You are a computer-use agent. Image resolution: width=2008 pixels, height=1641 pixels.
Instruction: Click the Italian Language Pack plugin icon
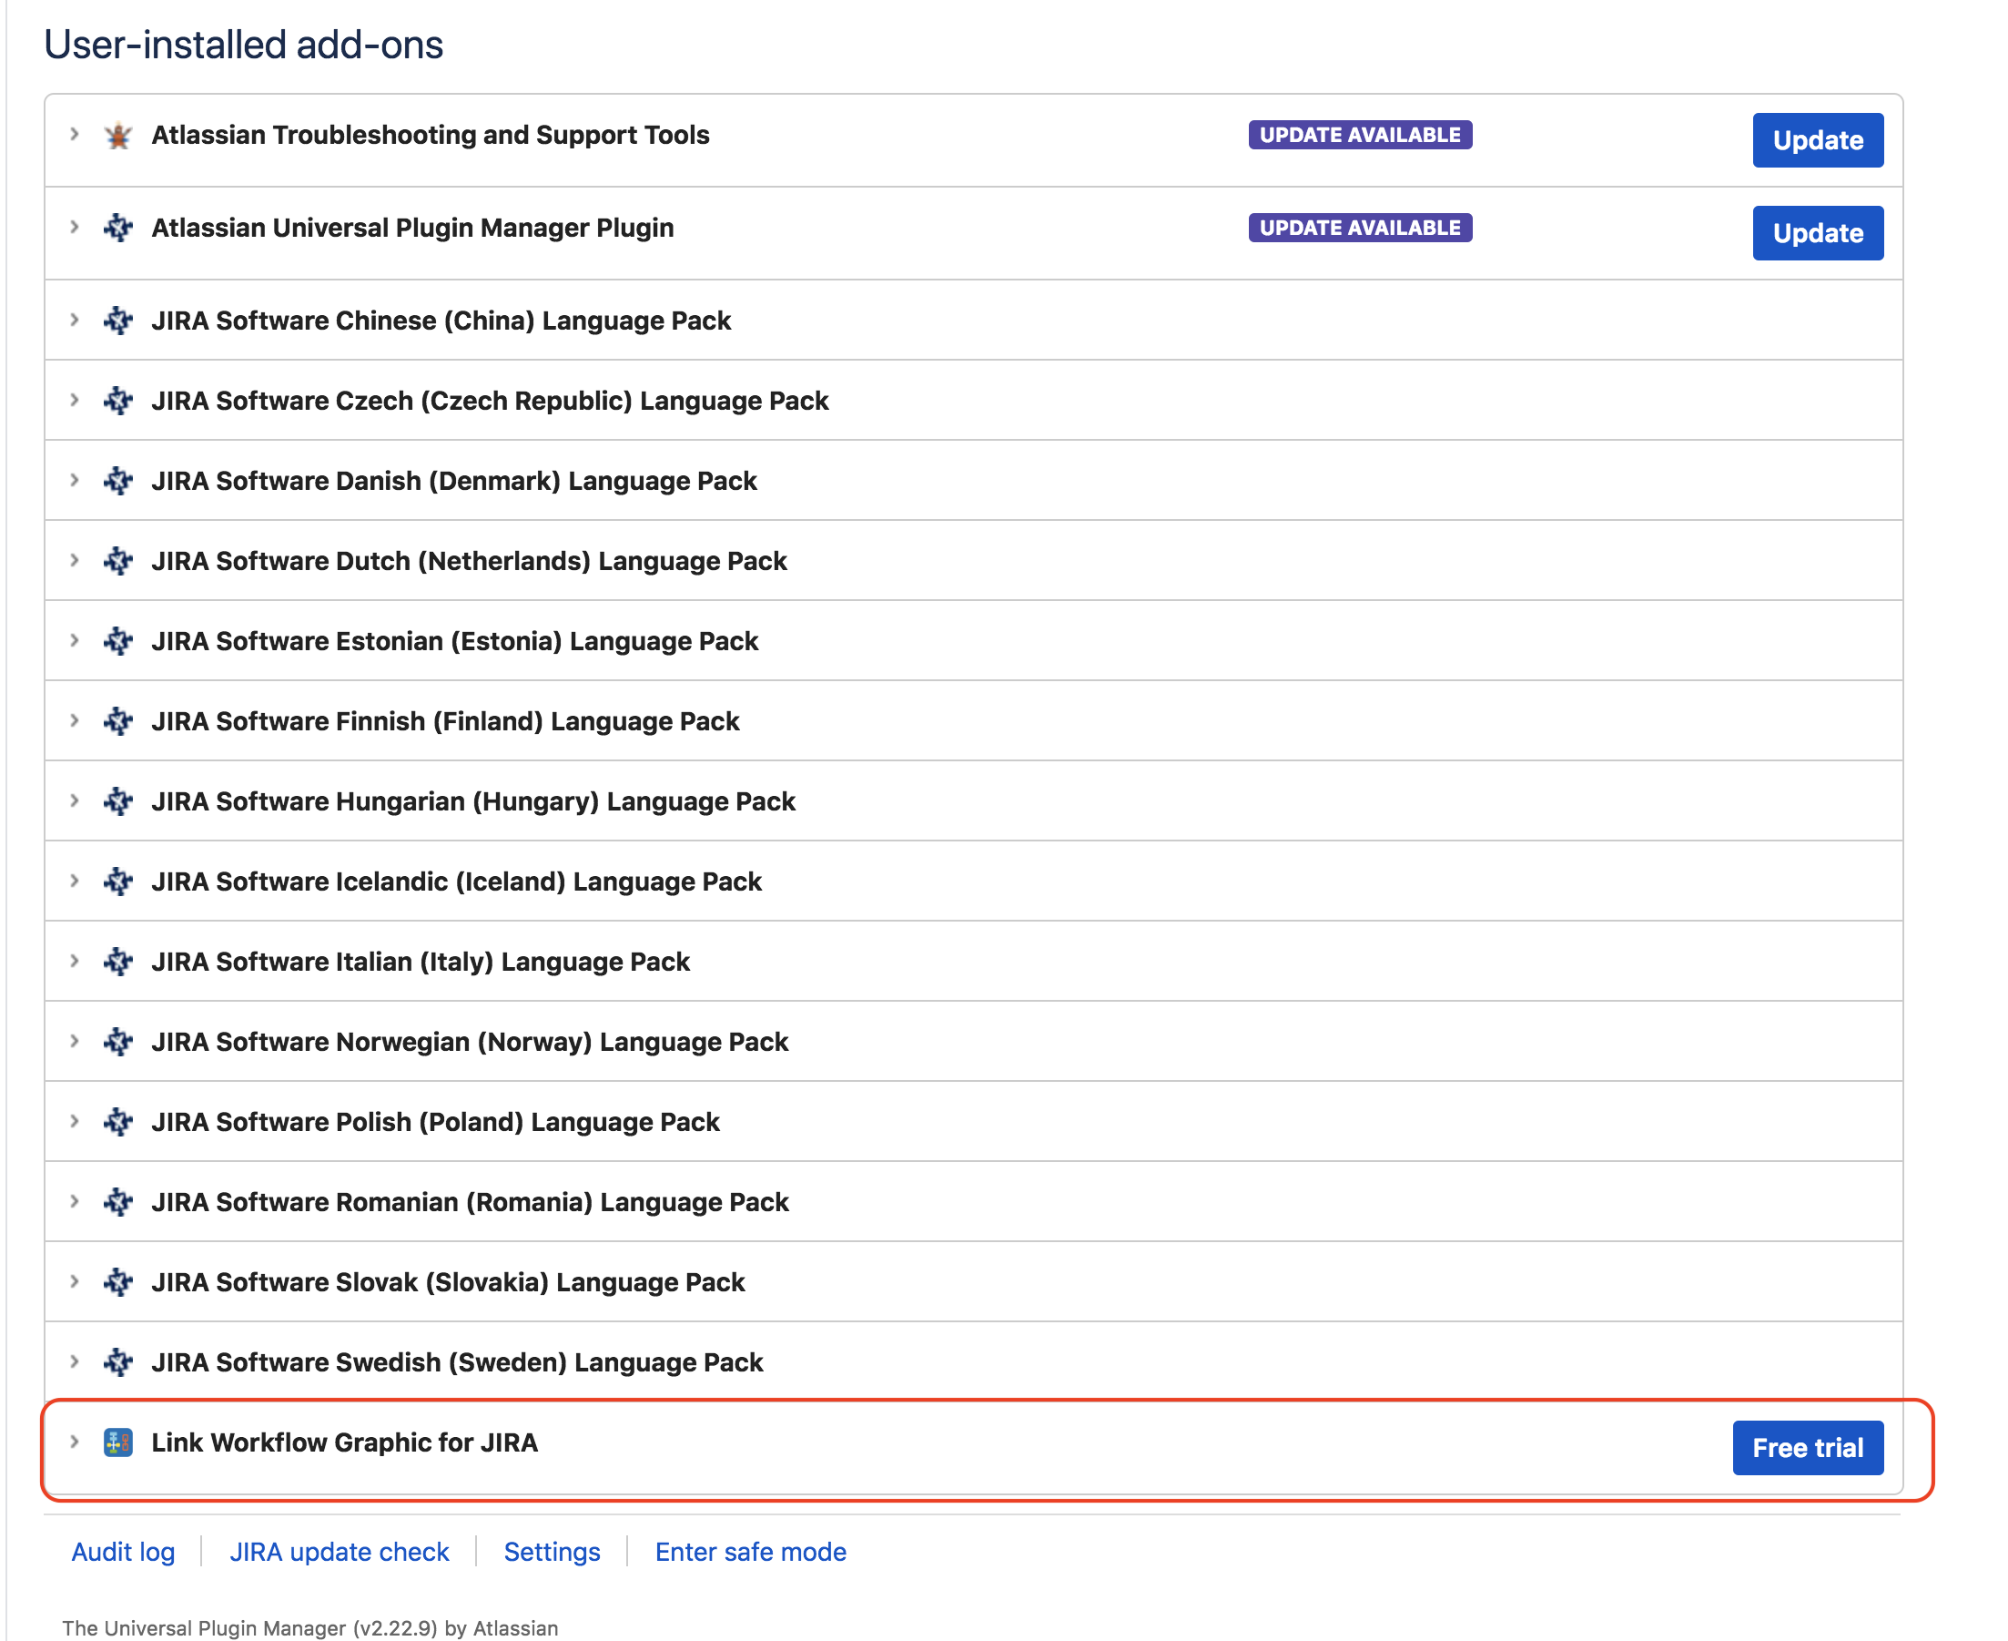tap(118, 962)
